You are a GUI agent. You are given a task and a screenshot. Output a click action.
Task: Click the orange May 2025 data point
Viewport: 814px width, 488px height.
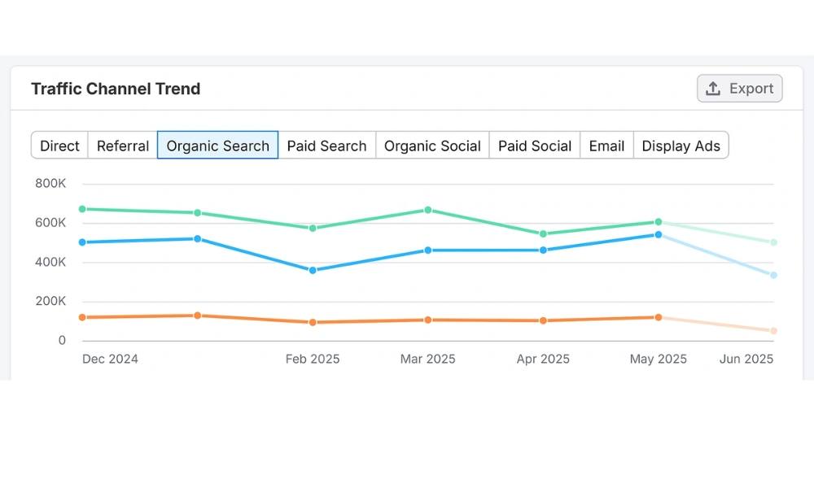[658, 316]
